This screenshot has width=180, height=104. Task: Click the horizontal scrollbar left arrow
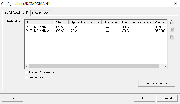pyautogui.click(x=27, y=66)
